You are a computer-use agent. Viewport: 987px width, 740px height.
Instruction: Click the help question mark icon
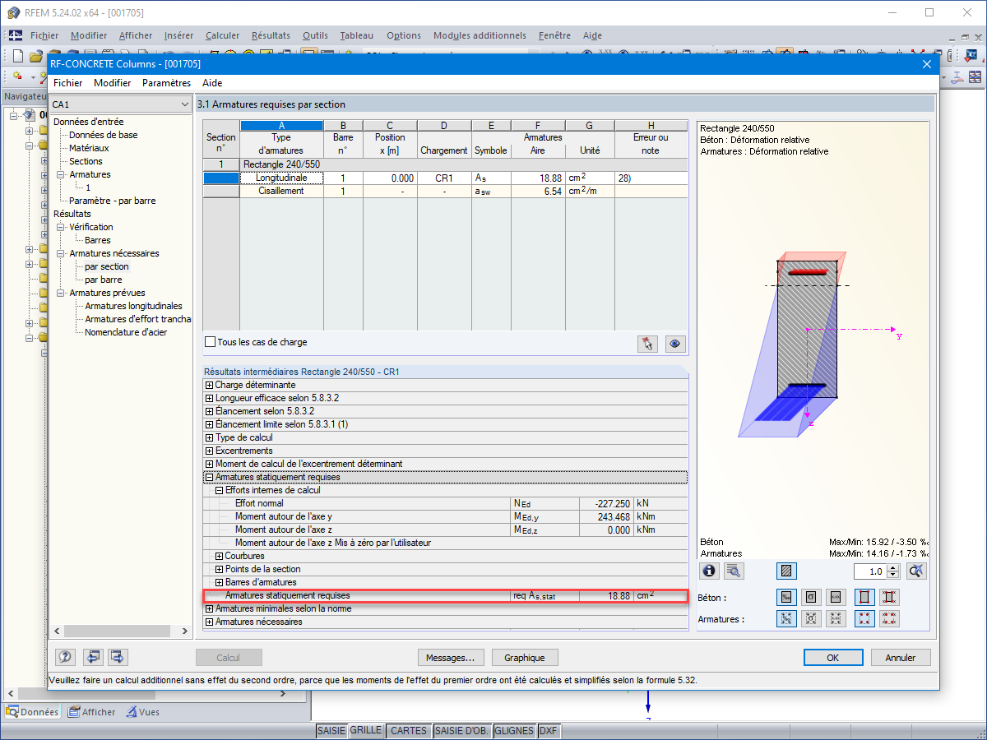[66, 657]
